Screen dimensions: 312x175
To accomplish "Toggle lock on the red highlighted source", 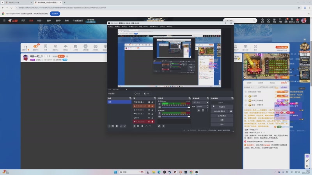I will [152, 121].
